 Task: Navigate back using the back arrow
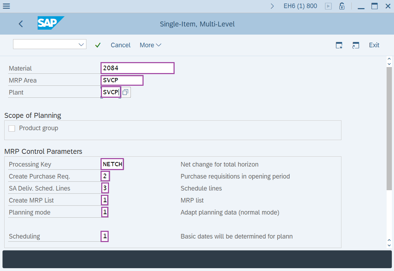[20, 24]
